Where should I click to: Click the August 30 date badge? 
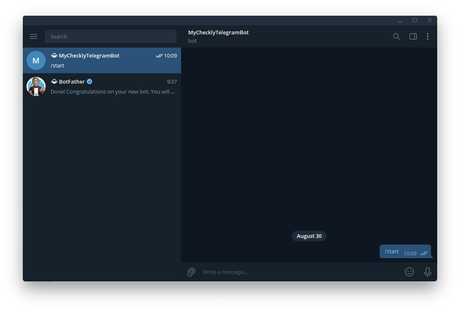tap(309, 236)
